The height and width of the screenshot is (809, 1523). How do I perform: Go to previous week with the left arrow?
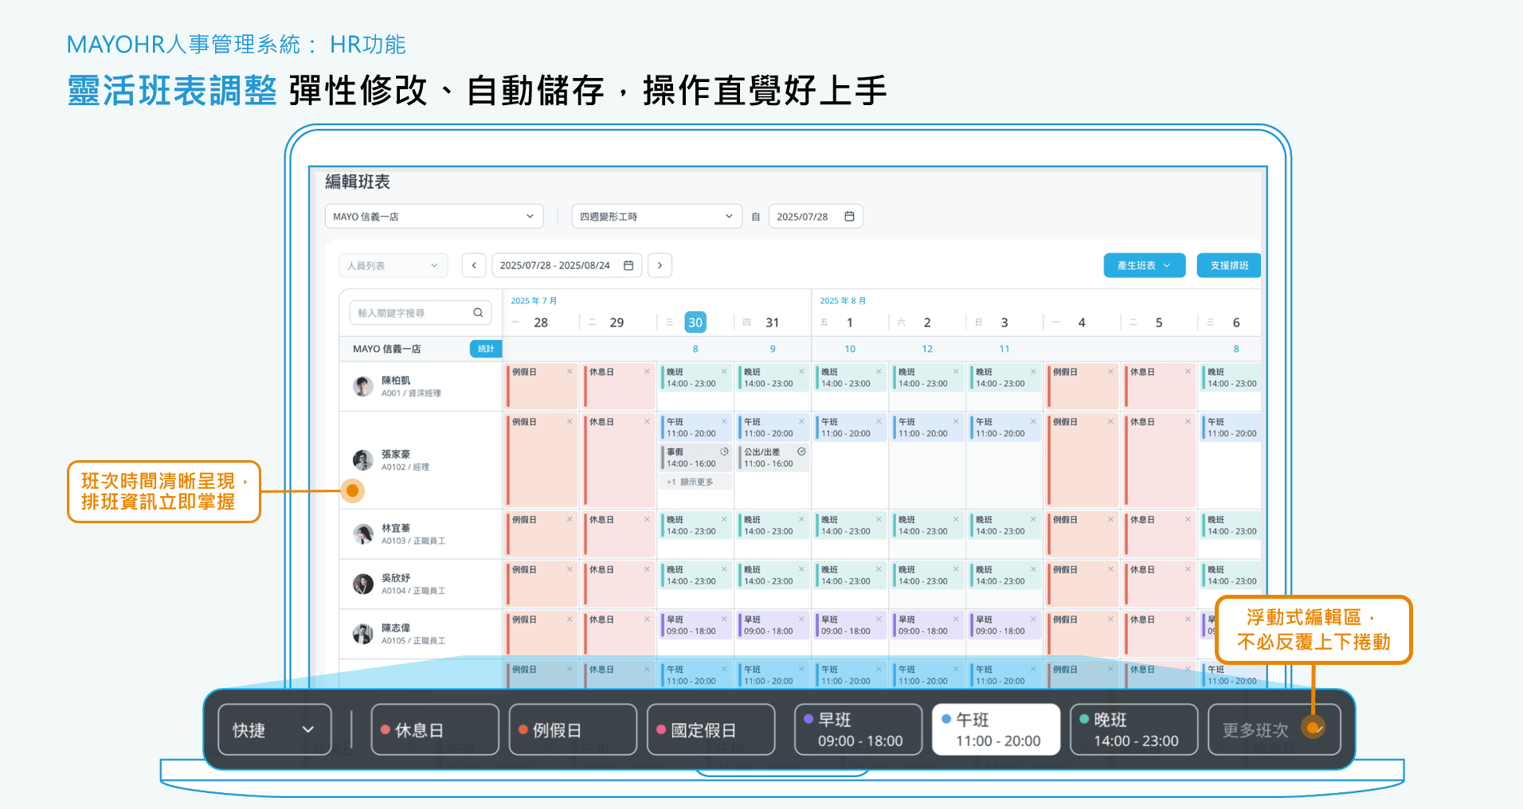click(x=474, y=265)
